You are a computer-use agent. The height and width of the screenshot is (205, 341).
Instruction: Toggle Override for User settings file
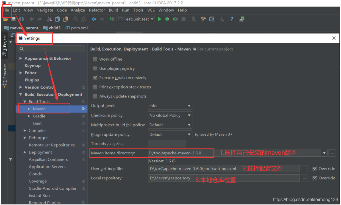[x=315, y=169]
